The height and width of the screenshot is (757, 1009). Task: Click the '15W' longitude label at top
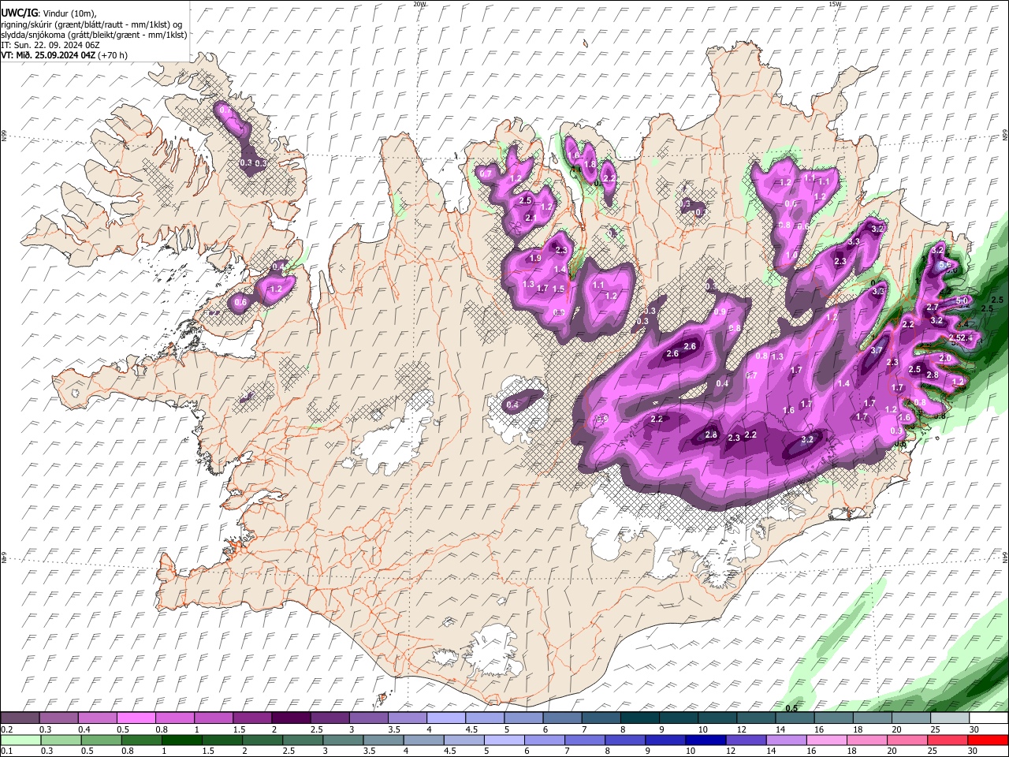click(x=835, y=4)
